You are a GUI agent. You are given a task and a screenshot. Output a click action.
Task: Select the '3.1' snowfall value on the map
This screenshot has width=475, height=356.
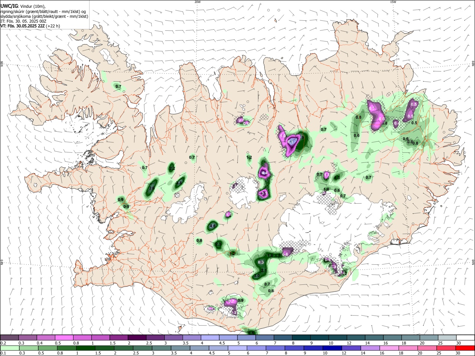tap(264, 194)
